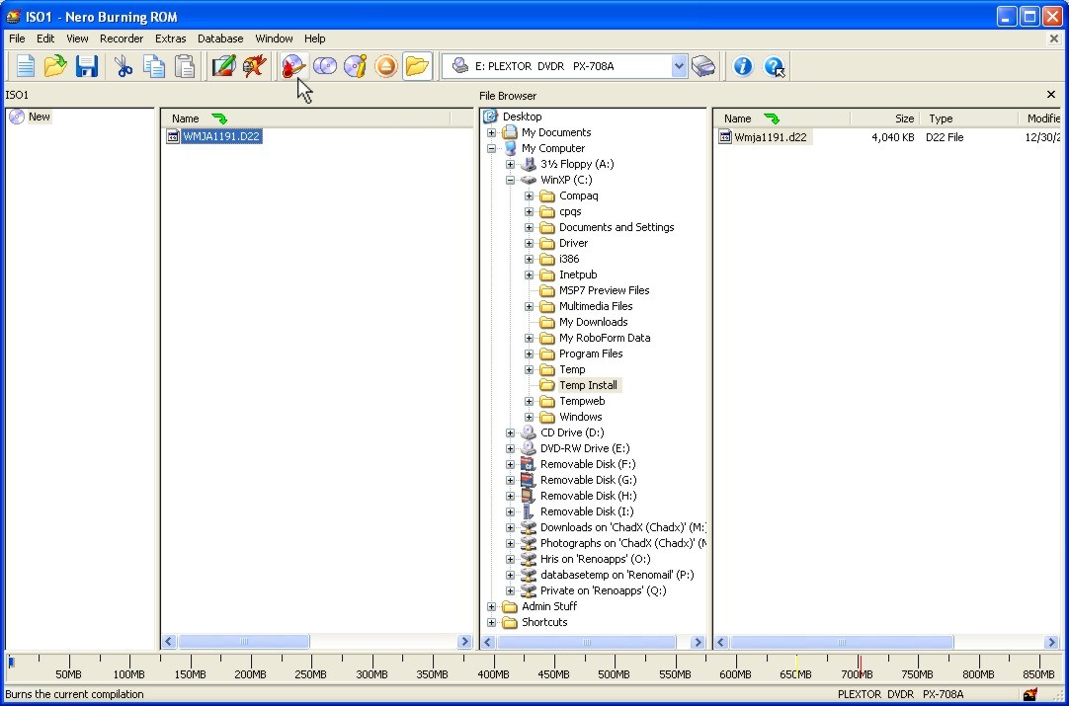The width and height of the screenshot is (1069, 706).
Task: Open the Database menu
Action: [x=220, y=39]
